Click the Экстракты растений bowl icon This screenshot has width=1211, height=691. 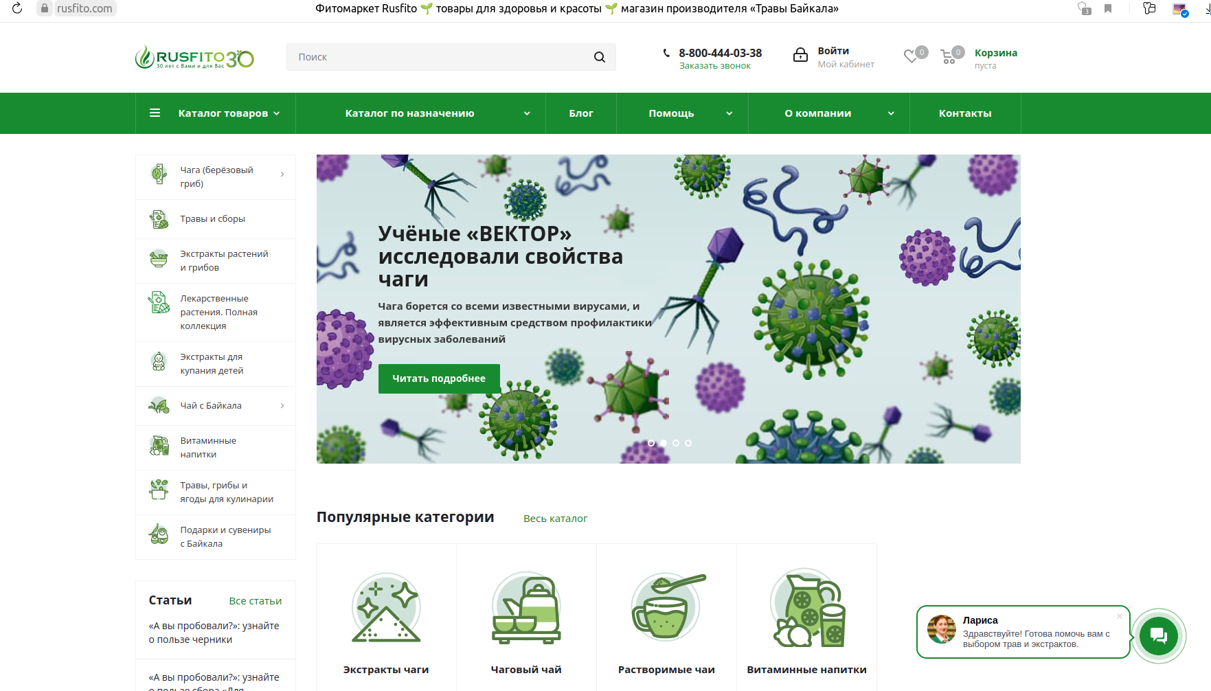159,259
